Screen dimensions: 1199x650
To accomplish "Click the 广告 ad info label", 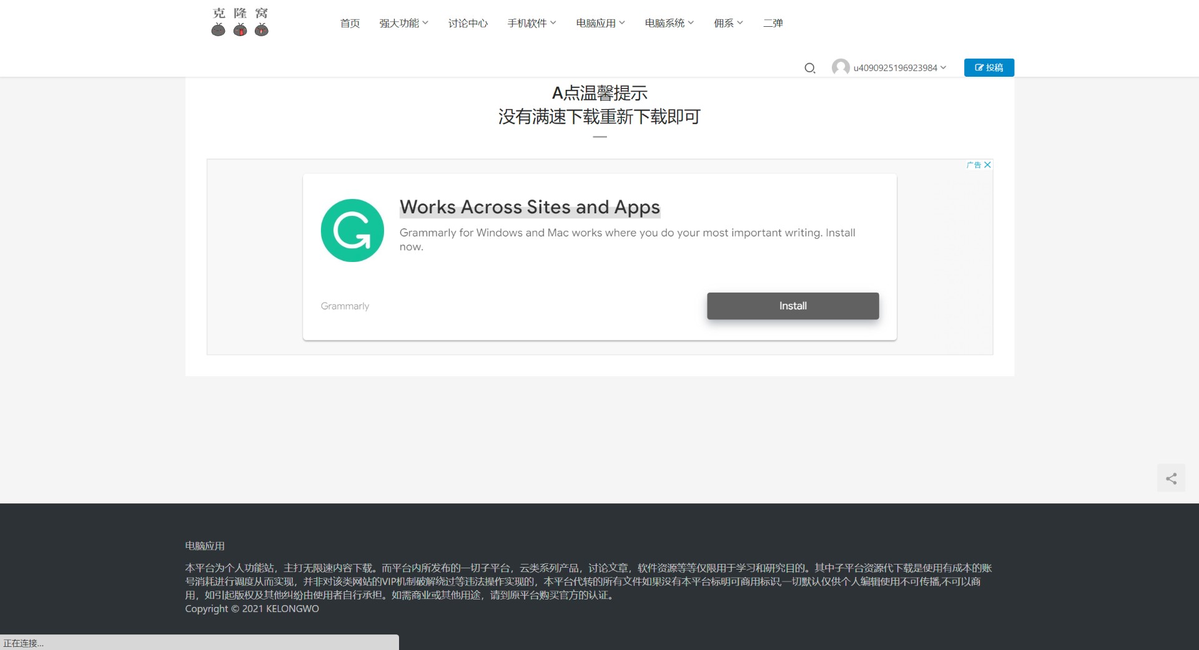I will tap(974, 165).
